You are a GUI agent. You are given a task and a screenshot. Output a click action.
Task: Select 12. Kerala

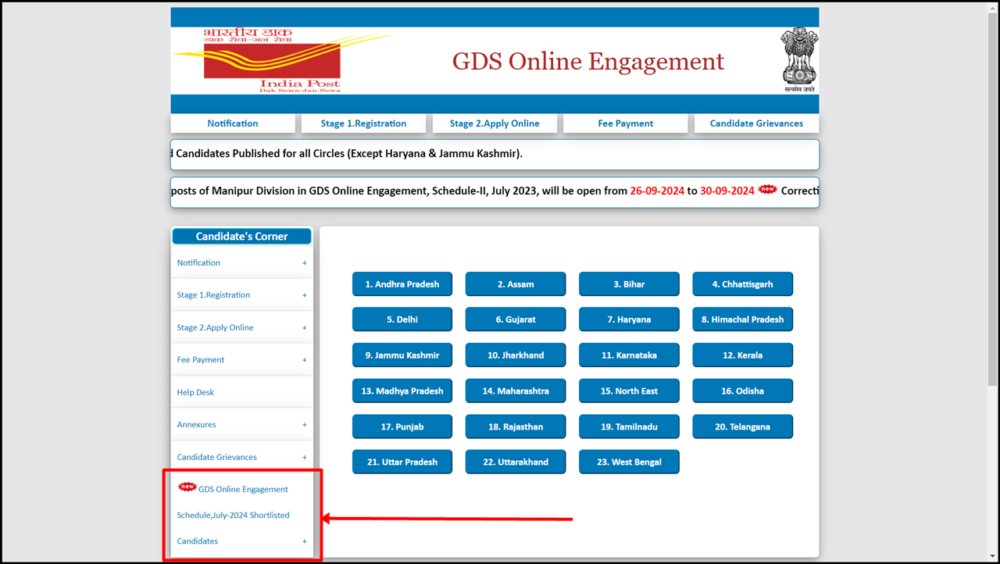(742, 355)
